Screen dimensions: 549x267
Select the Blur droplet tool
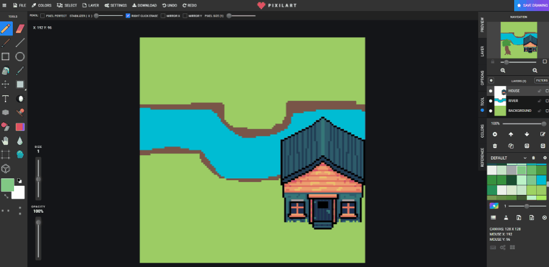[x=20, y=141]
